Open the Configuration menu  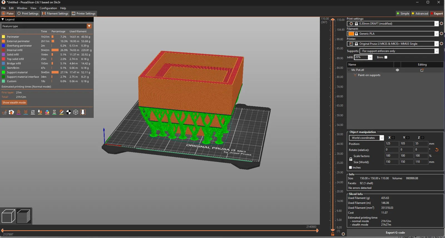[48, 8]
